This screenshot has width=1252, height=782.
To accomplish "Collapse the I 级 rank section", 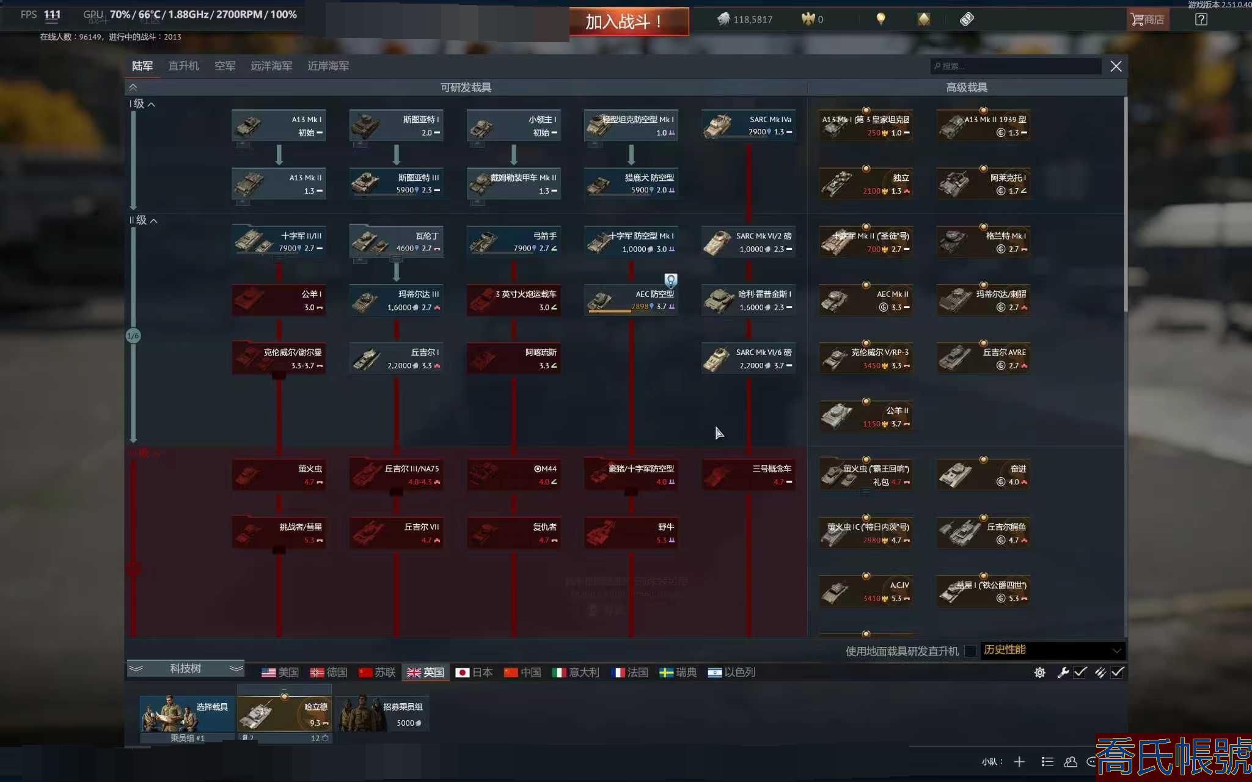I will (x=151, y=104).
